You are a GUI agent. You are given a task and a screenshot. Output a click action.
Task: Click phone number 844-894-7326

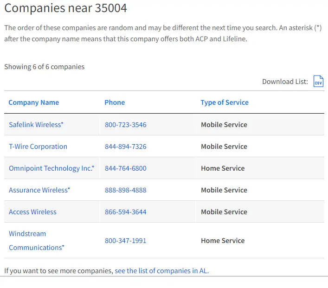126,147
